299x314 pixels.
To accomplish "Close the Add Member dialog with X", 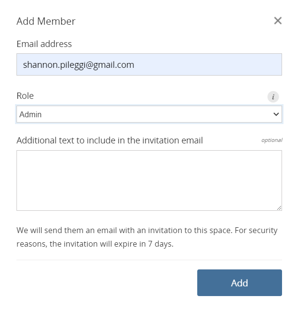I will click(x=278, y=21).
